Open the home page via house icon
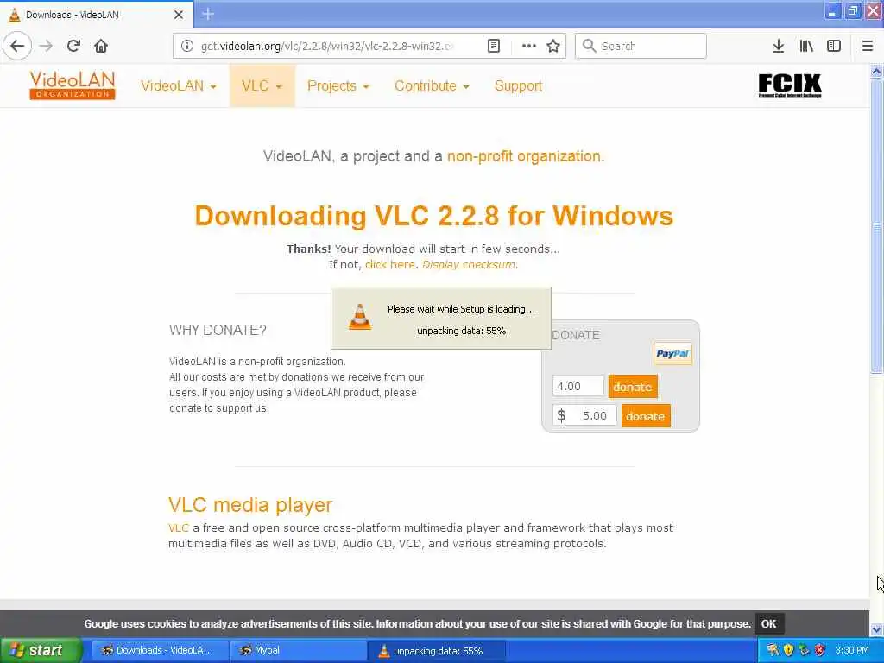884x663 pixels. [101, 46]
